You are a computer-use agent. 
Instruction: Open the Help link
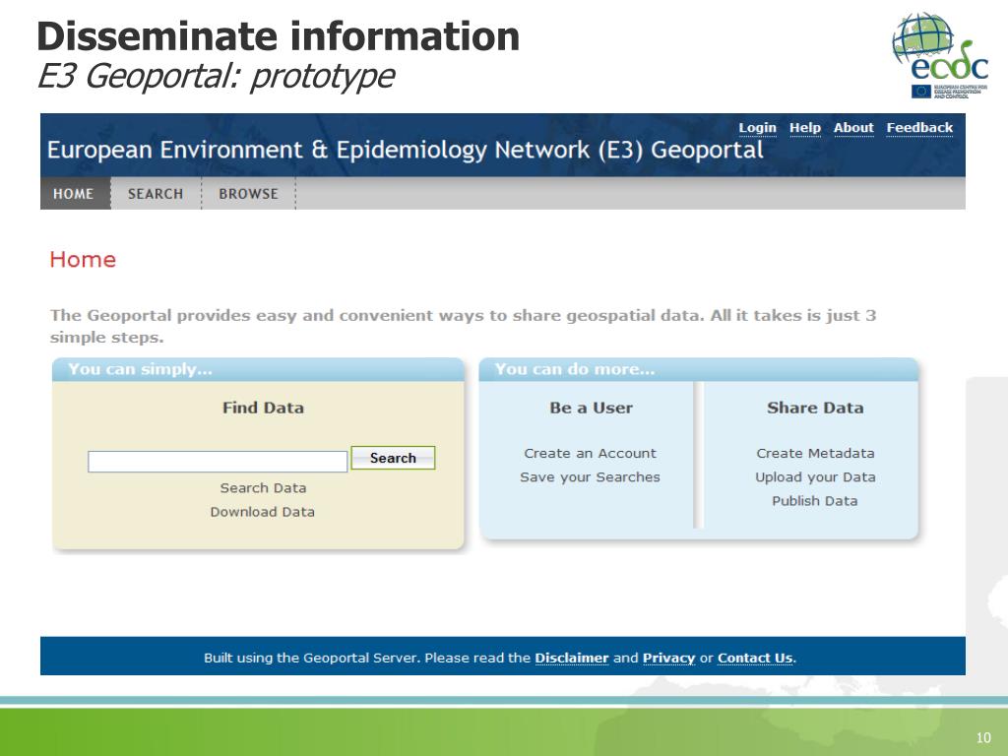coord(805,128)
